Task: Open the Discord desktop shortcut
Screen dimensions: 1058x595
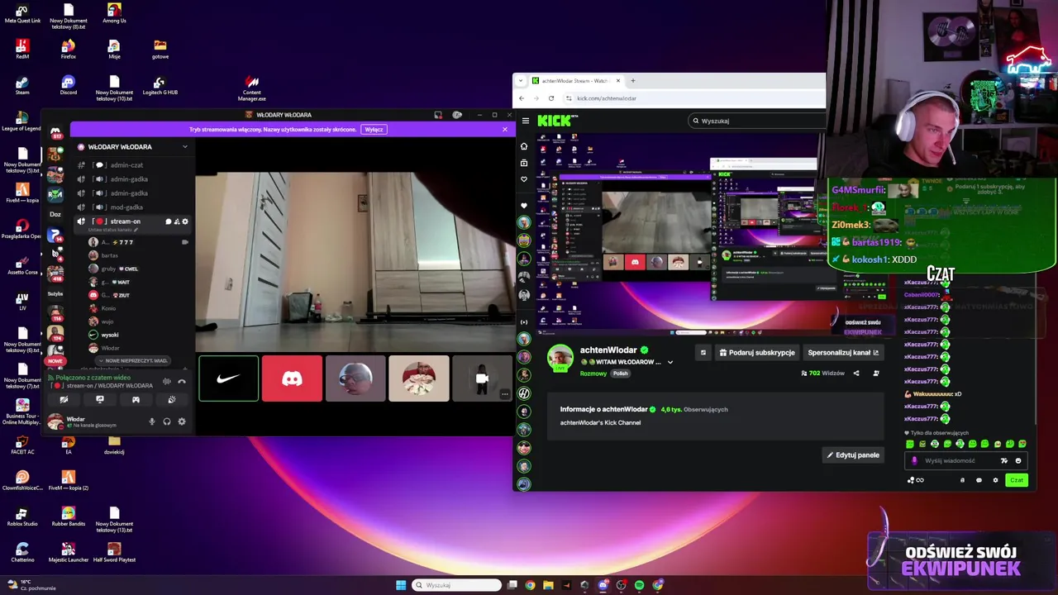Action: coord(68,84)
